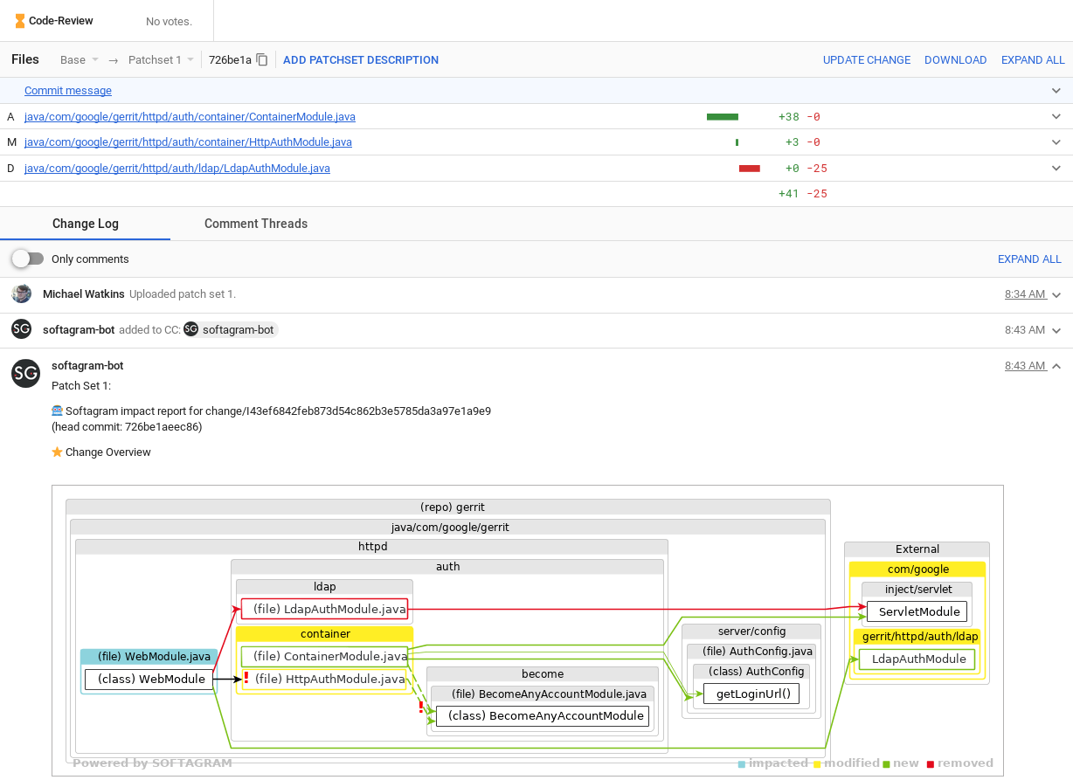Copy the 726be1a commit hash icon
The height and width of the screenshot is (780, 1073).
262,60
